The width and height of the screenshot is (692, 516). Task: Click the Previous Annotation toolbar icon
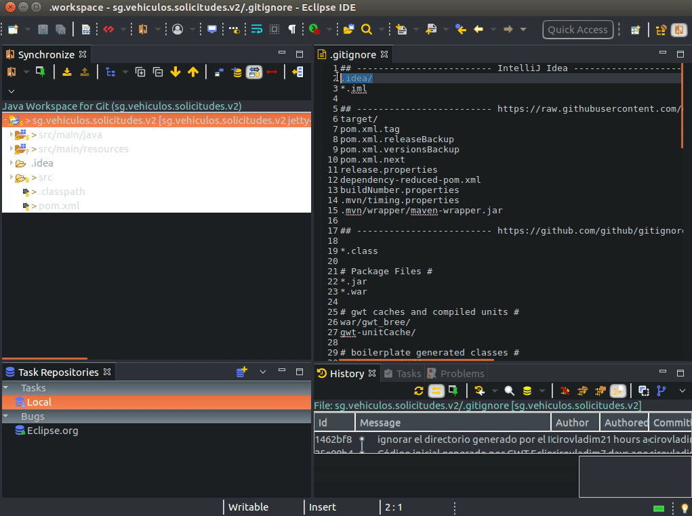tap(431, 30)
